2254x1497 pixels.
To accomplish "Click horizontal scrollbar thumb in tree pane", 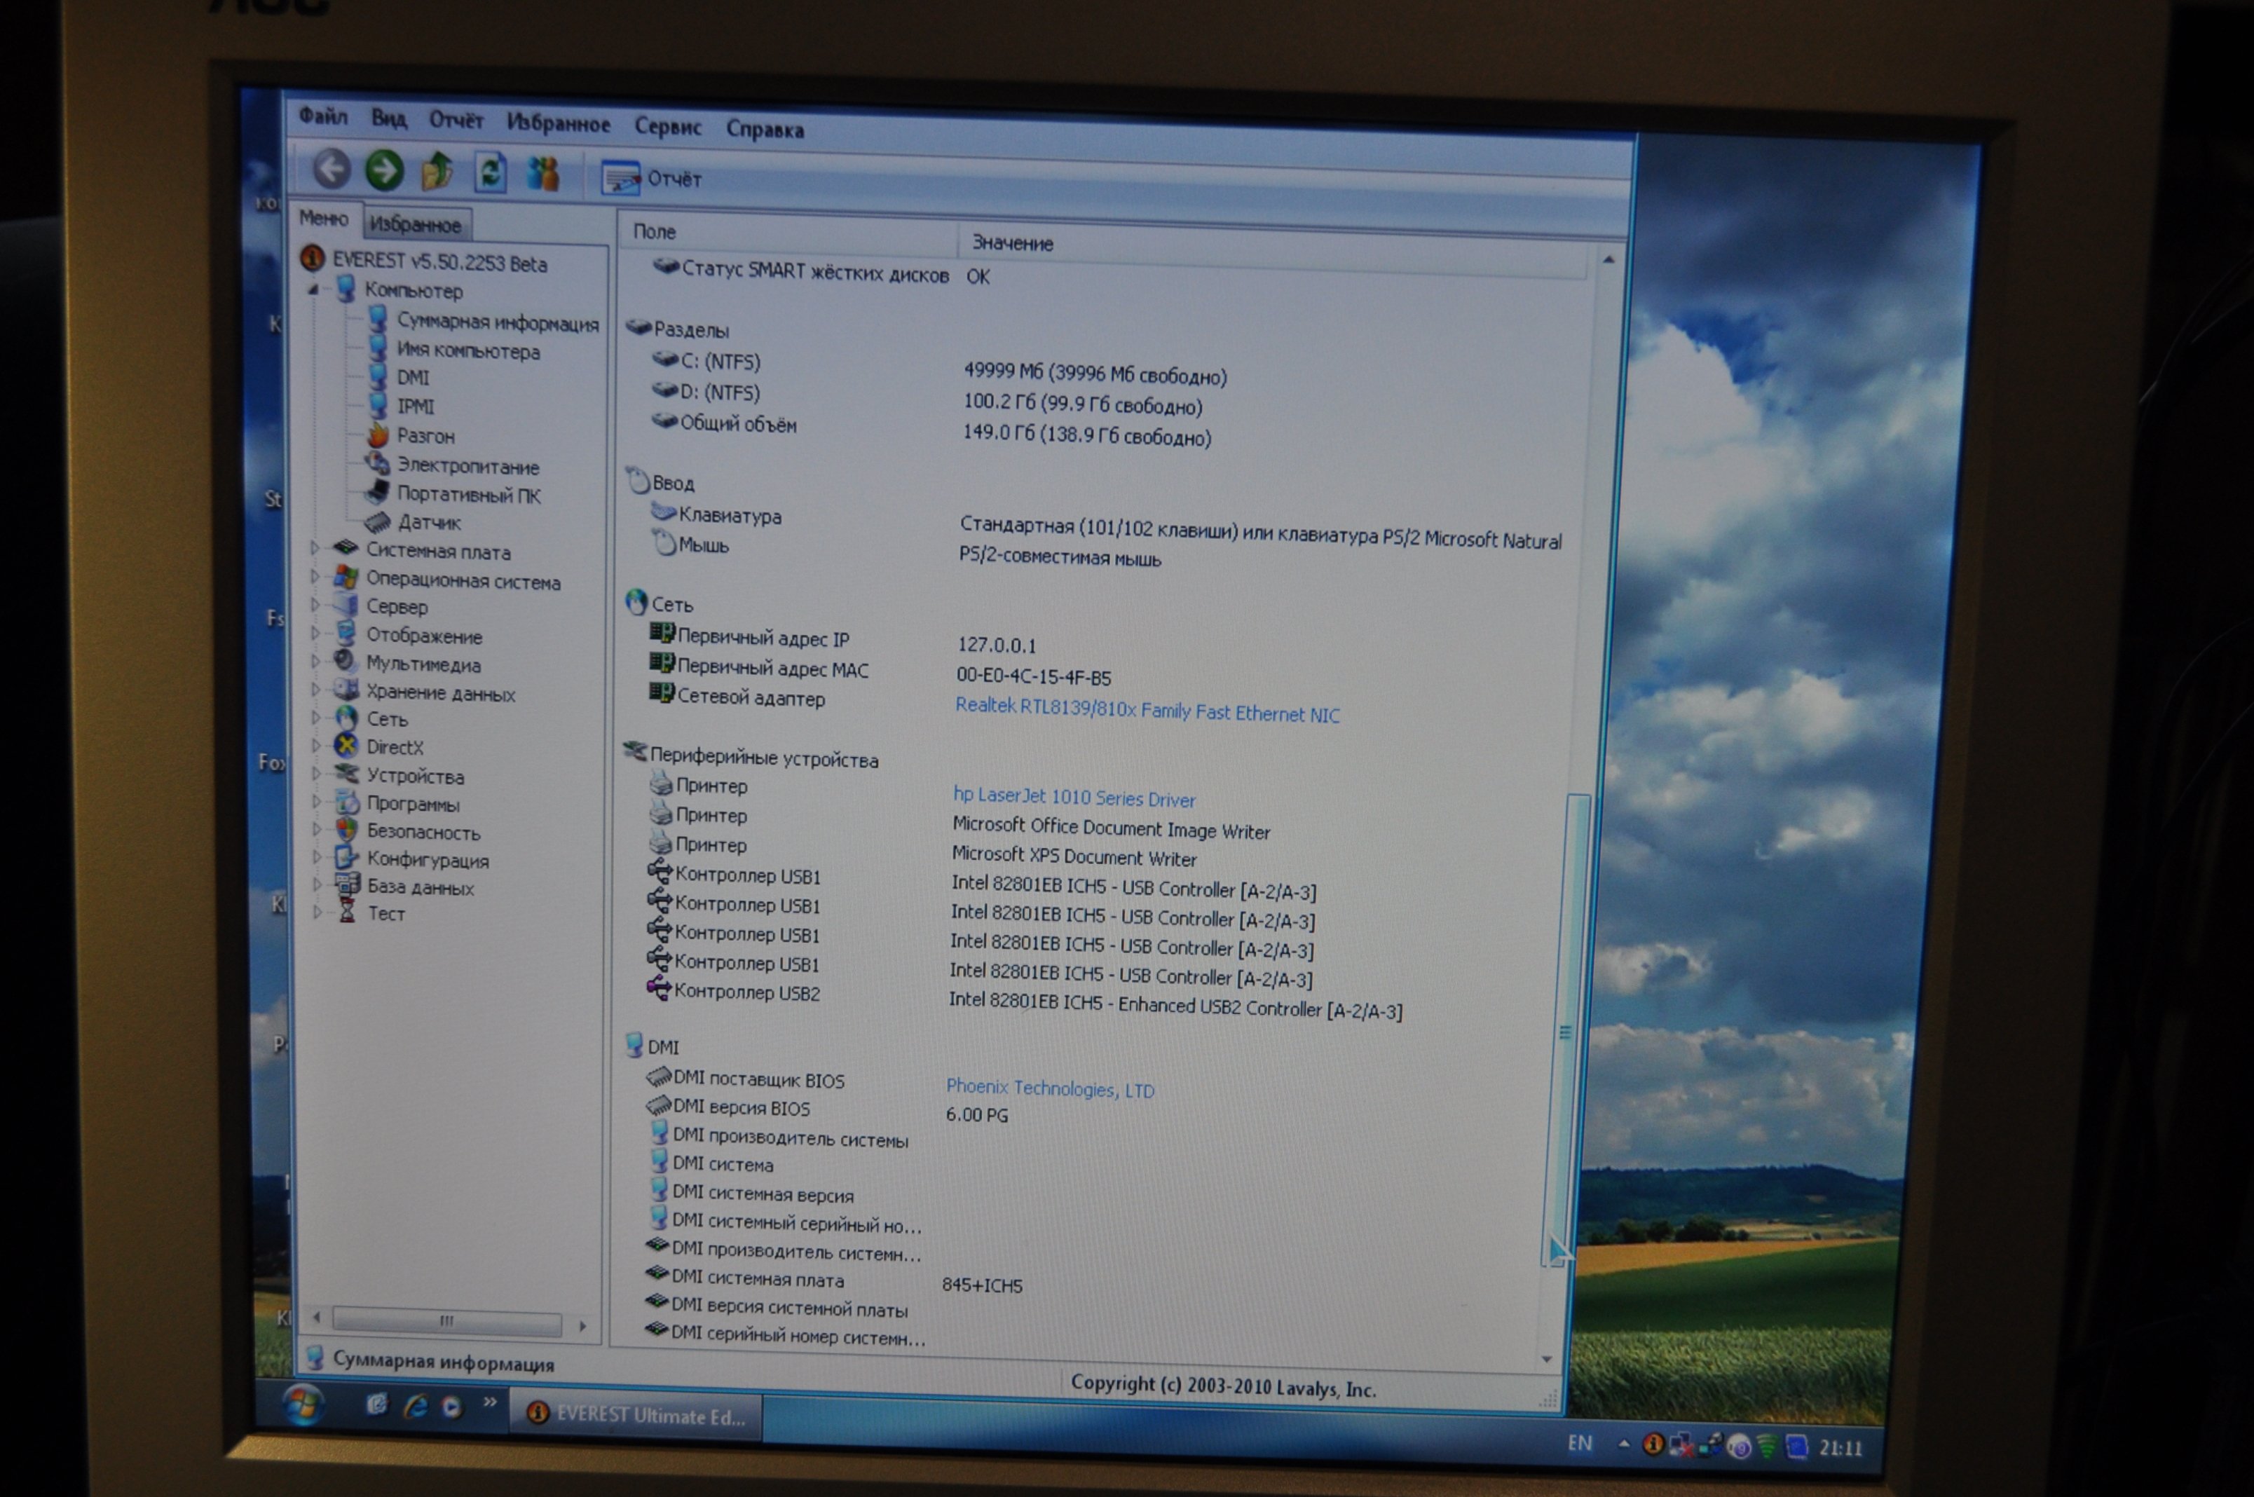I will 446,1321.
